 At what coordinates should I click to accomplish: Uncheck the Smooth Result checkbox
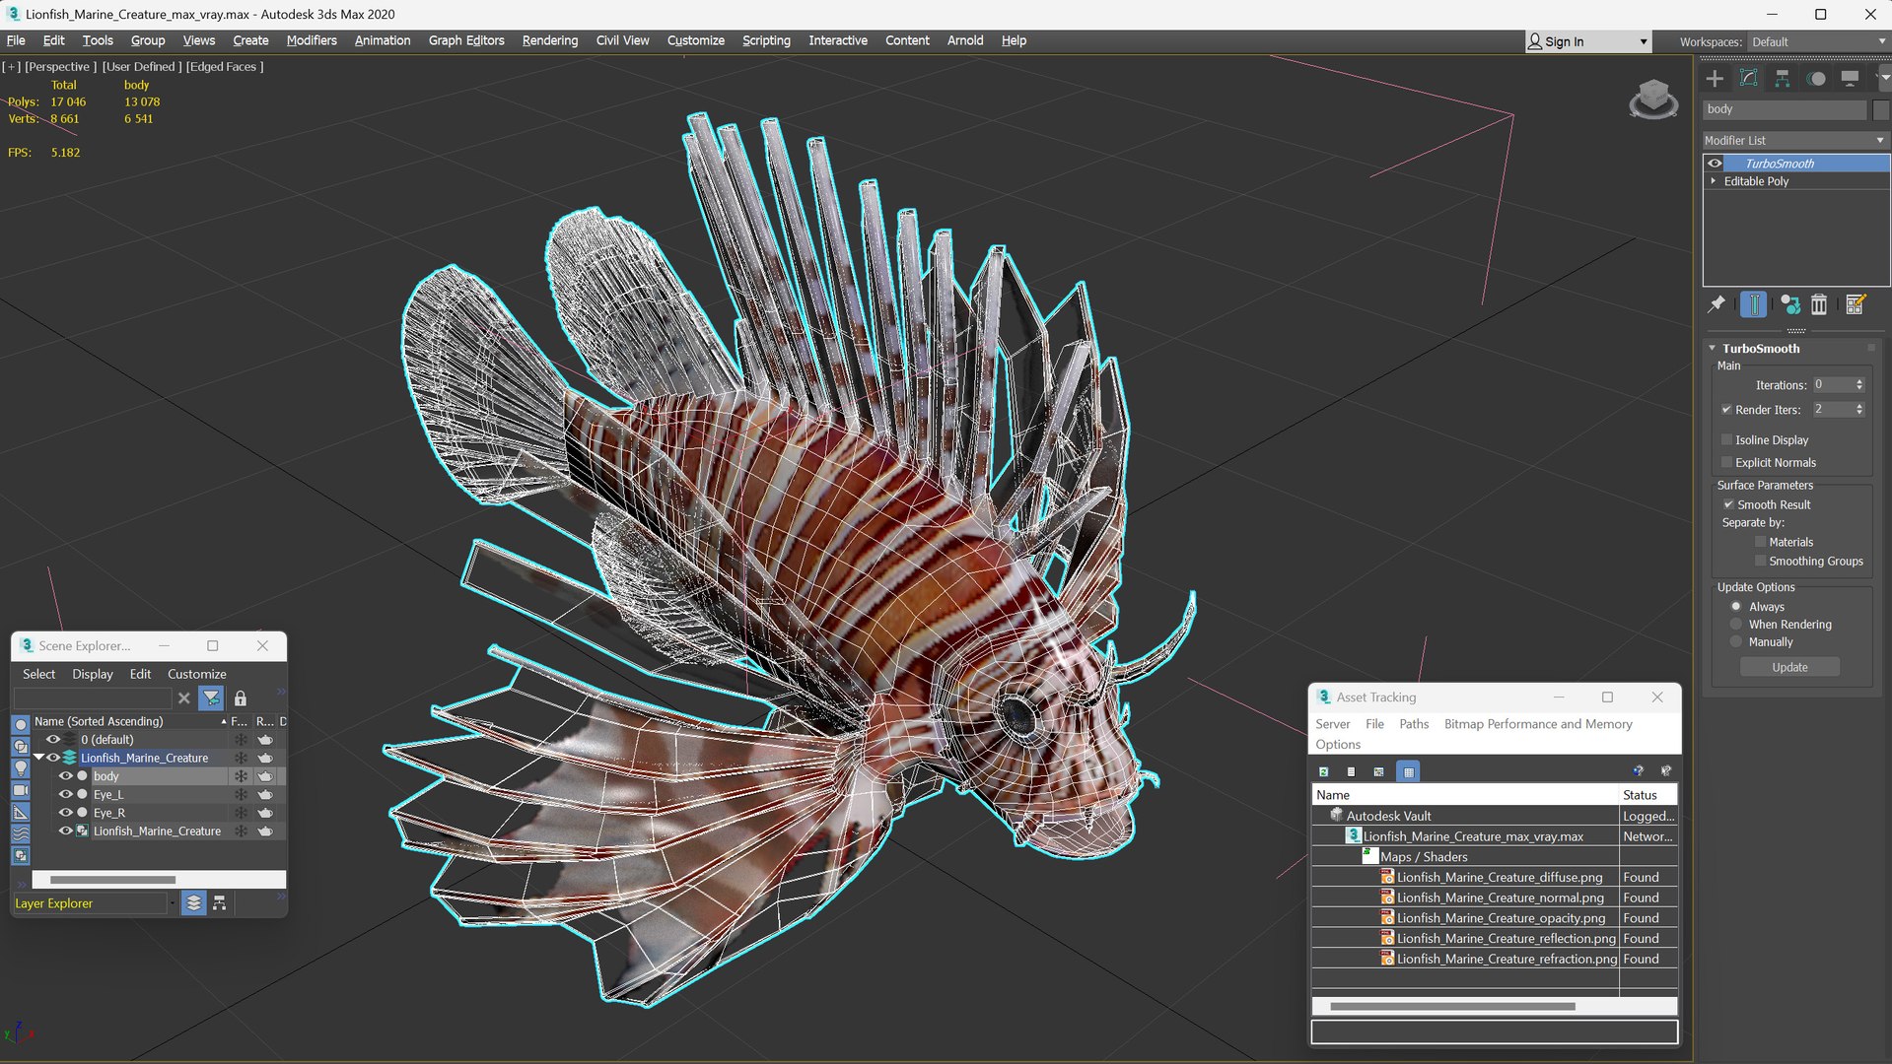click(x=1727, y=504)
